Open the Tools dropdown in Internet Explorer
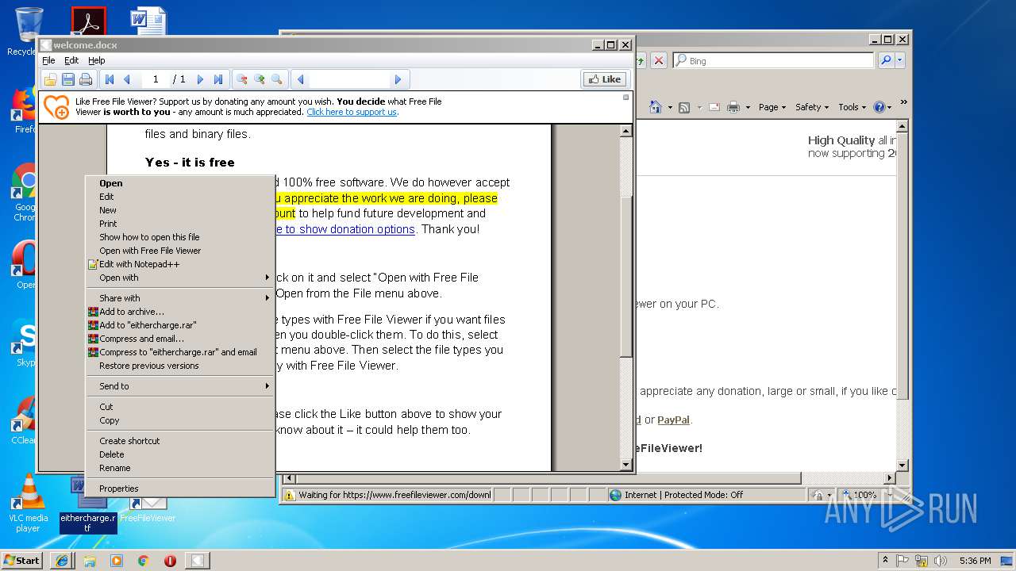1016x571 pixels. [x=852, y=107]
